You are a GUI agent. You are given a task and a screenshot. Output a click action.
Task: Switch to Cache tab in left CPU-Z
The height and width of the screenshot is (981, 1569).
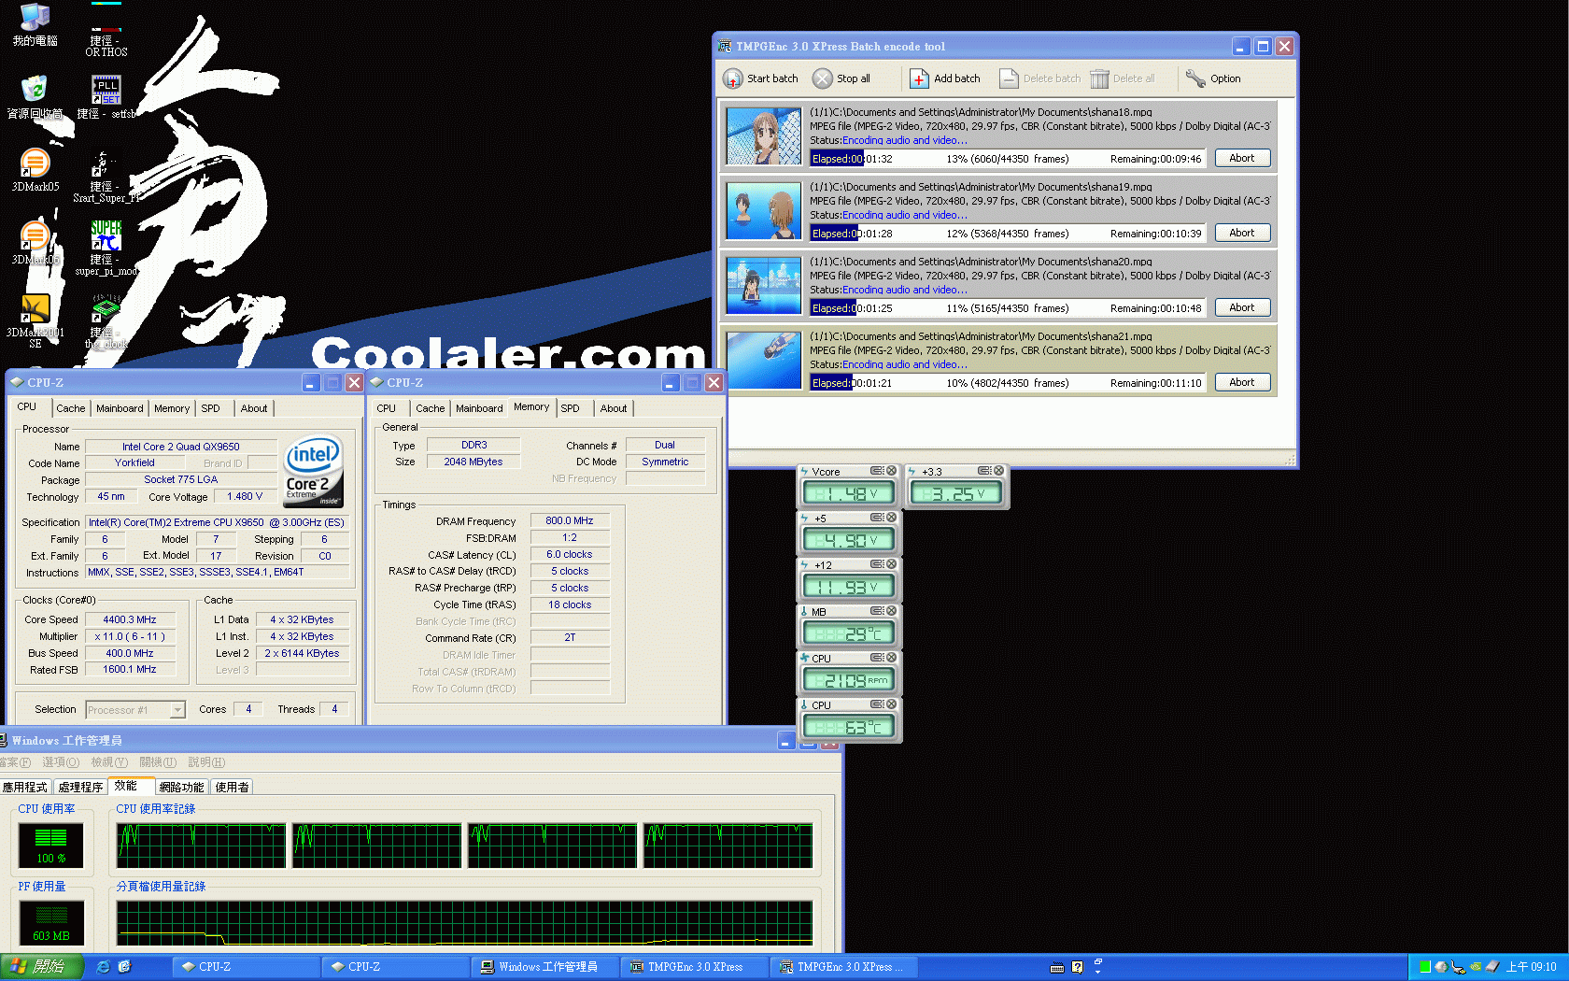pyautogui.click(x=70, y=408)
